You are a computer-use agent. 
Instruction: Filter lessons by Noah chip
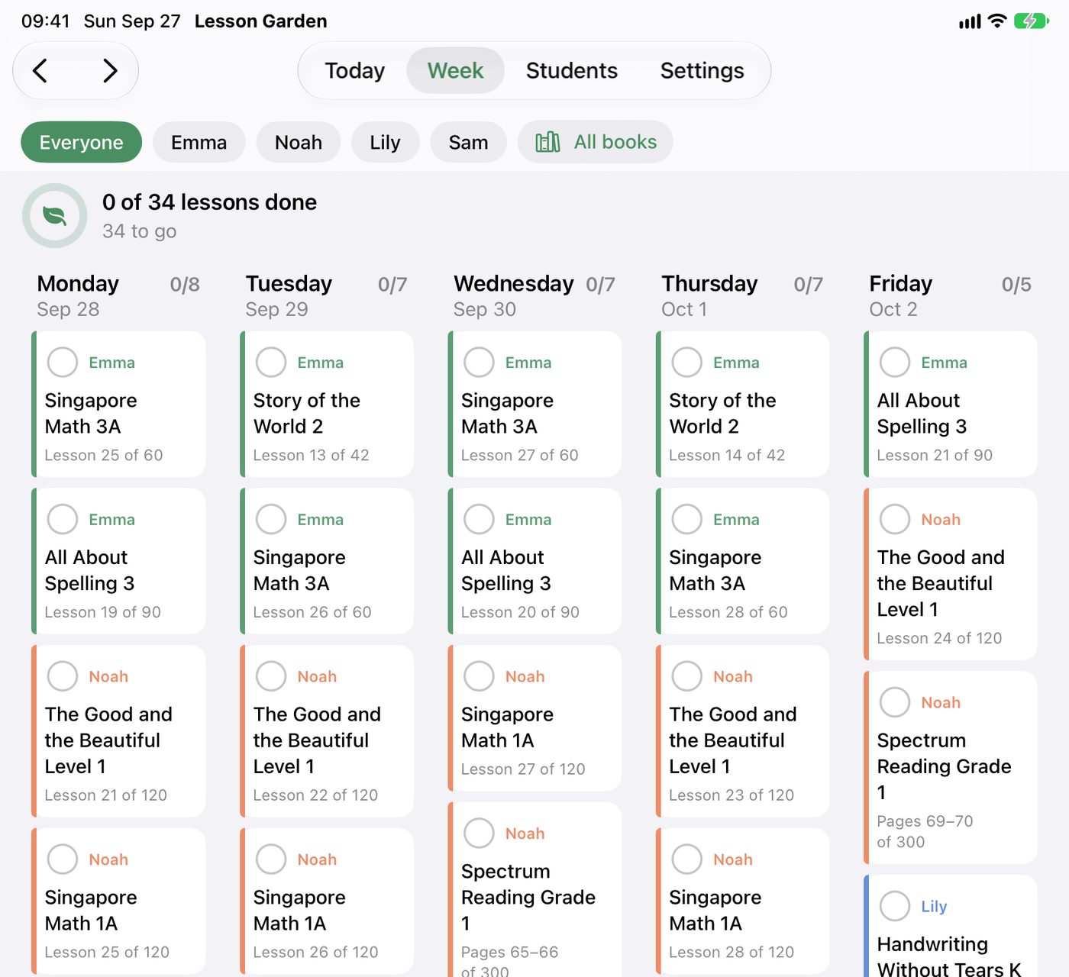pyautogui.click(x=299, y=142)
